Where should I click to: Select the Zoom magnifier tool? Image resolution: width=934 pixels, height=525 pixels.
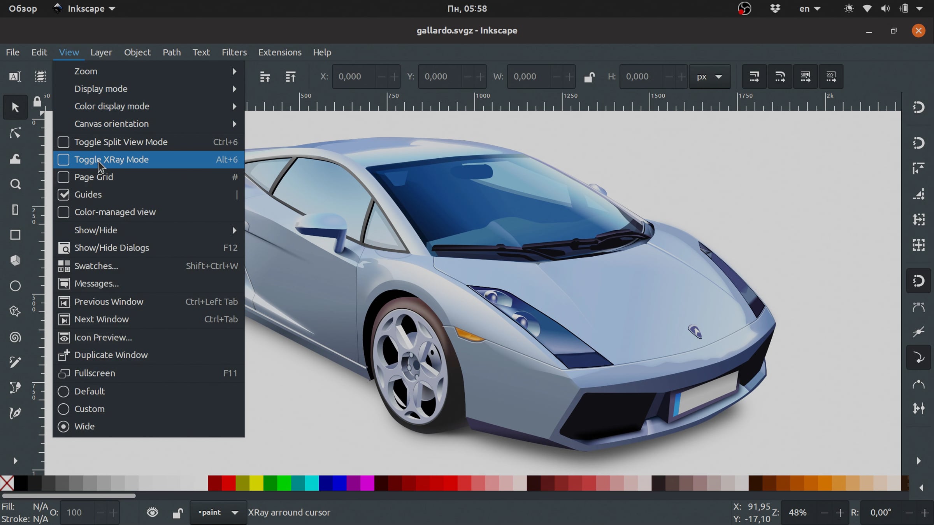tap(15, 184)
